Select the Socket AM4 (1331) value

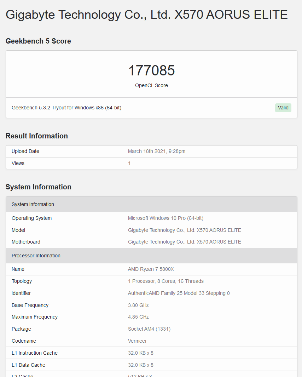[149, 329]
